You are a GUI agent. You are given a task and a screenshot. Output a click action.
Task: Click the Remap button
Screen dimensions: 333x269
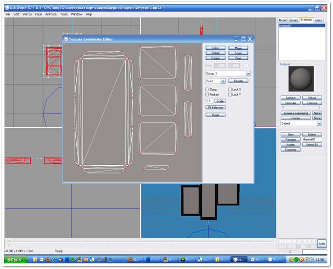coord(238,81)
